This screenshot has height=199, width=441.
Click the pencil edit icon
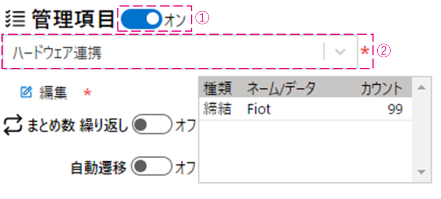pos(26,92)
